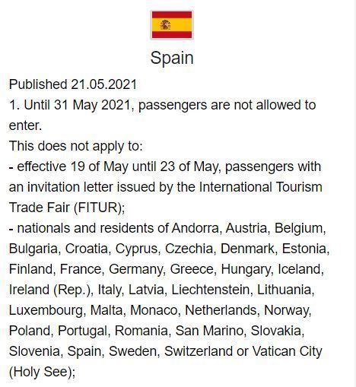Screen dimensions: 356x387
Task: Click the word 'Netherlands'
Action: tap(222, 310)
